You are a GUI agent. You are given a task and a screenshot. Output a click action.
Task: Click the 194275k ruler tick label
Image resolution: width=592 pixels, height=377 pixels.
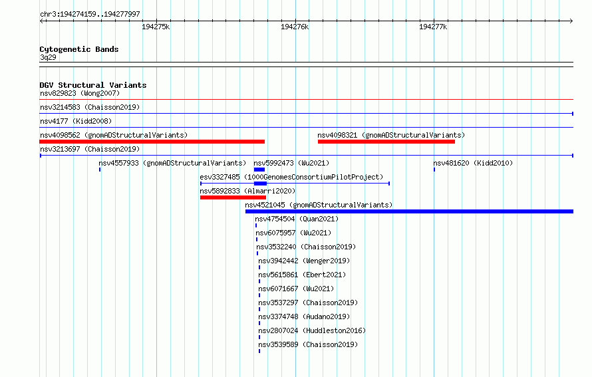pyautogui.click(x=156, y=27)
